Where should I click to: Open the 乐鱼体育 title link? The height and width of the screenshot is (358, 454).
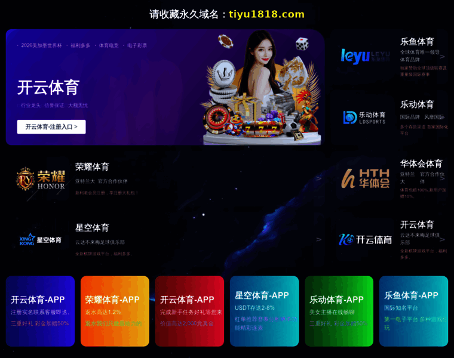[x=417, y=42]
